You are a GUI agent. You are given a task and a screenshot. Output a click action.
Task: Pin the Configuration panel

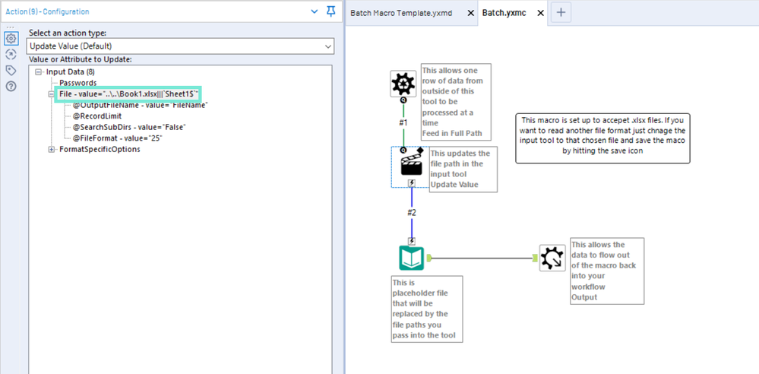point(331,11)
